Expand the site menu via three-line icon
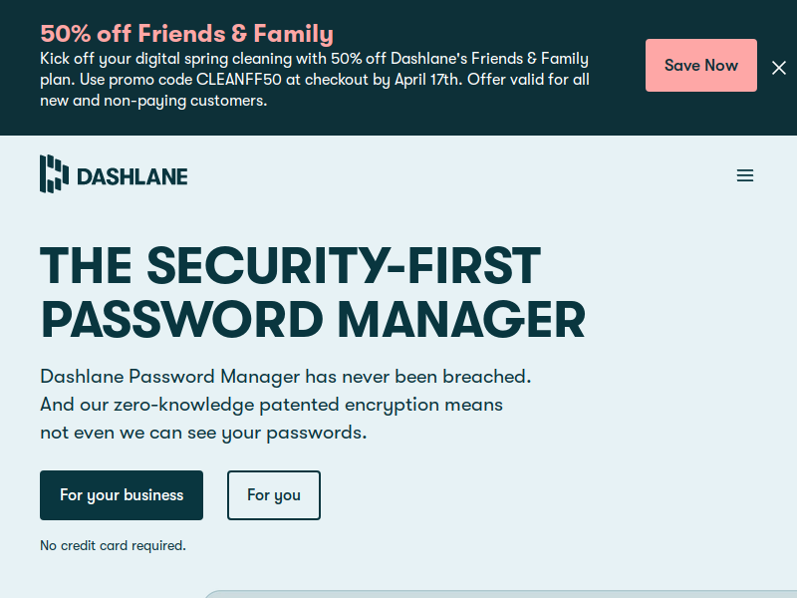Image resolution: width=797 pixels, height=598 pixels. click(745, 176)
